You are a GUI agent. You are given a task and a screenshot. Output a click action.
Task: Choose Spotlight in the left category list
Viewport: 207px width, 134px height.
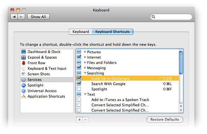click(x=47, y=85)
